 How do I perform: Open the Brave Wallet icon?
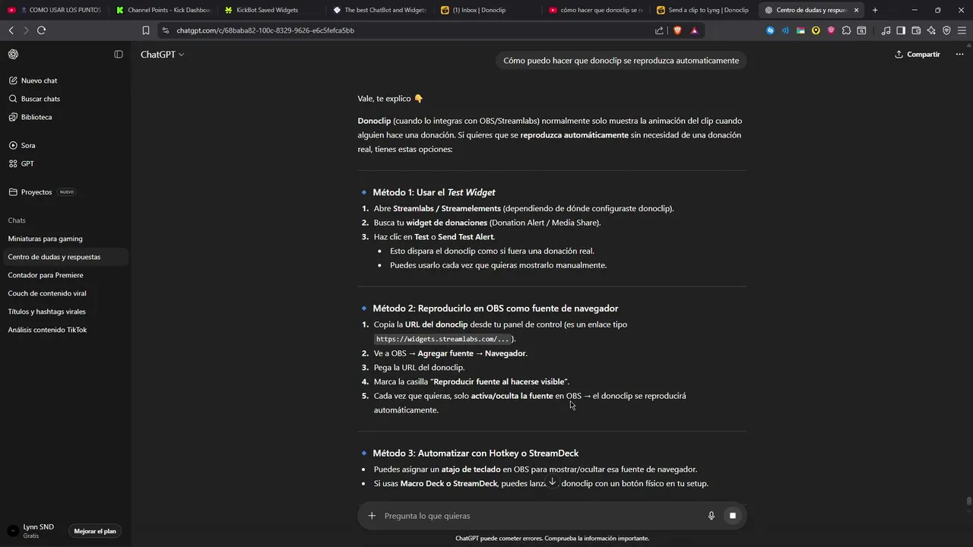[916, 30]
